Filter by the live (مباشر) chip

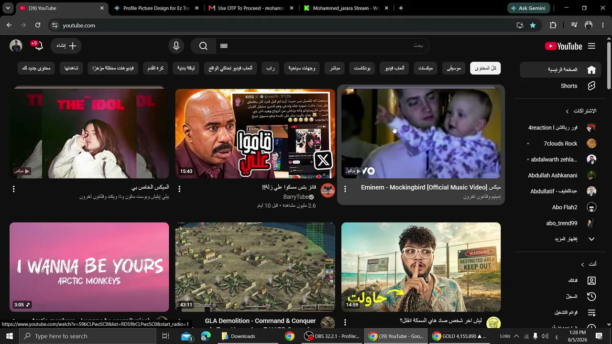coord(335,68)
